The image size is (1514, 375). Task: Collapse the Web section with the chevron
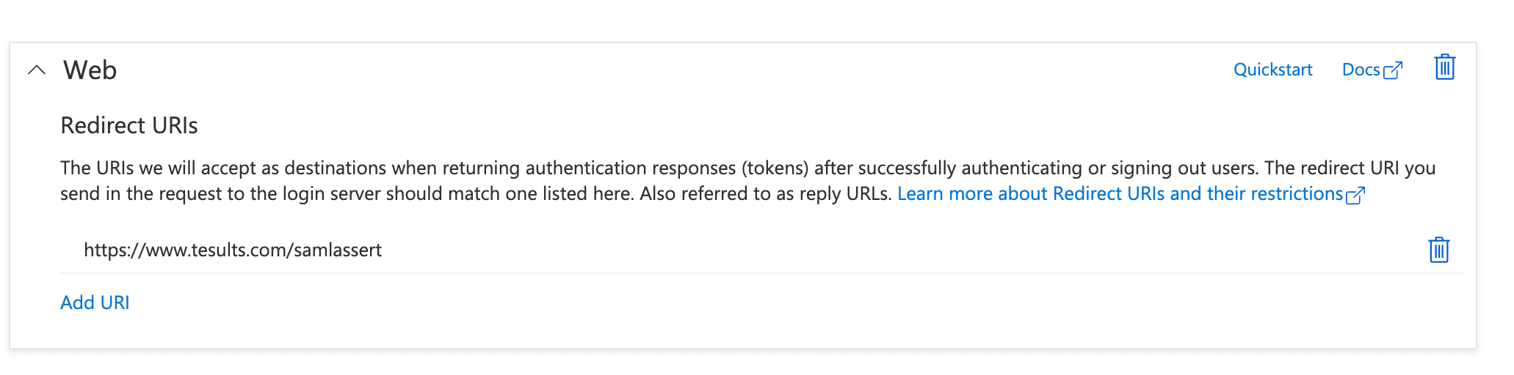37,70
